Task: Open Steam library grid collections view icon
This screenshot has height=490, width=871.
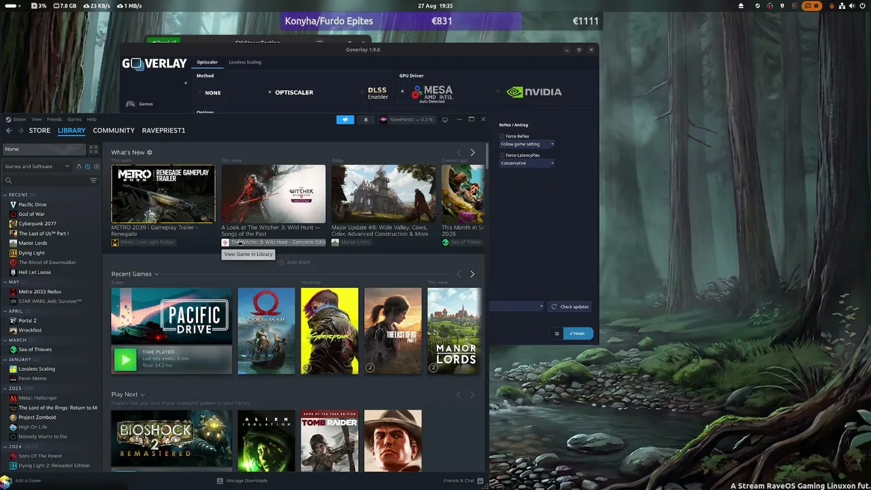Action: [94, 149]
